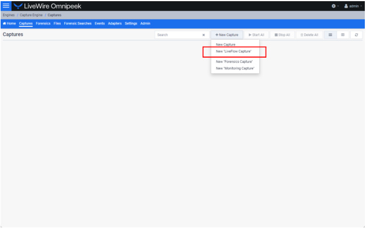Switch to list view layout
This screenshot has width=366, height=228.
point(330,35)
